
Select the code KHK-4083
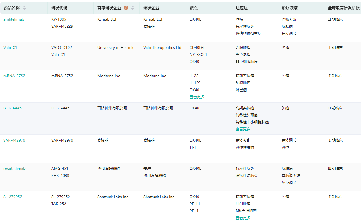(x=60, y=176)
